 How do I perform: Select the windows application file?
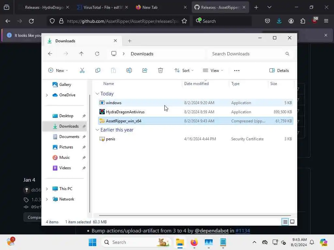(196, 103)
